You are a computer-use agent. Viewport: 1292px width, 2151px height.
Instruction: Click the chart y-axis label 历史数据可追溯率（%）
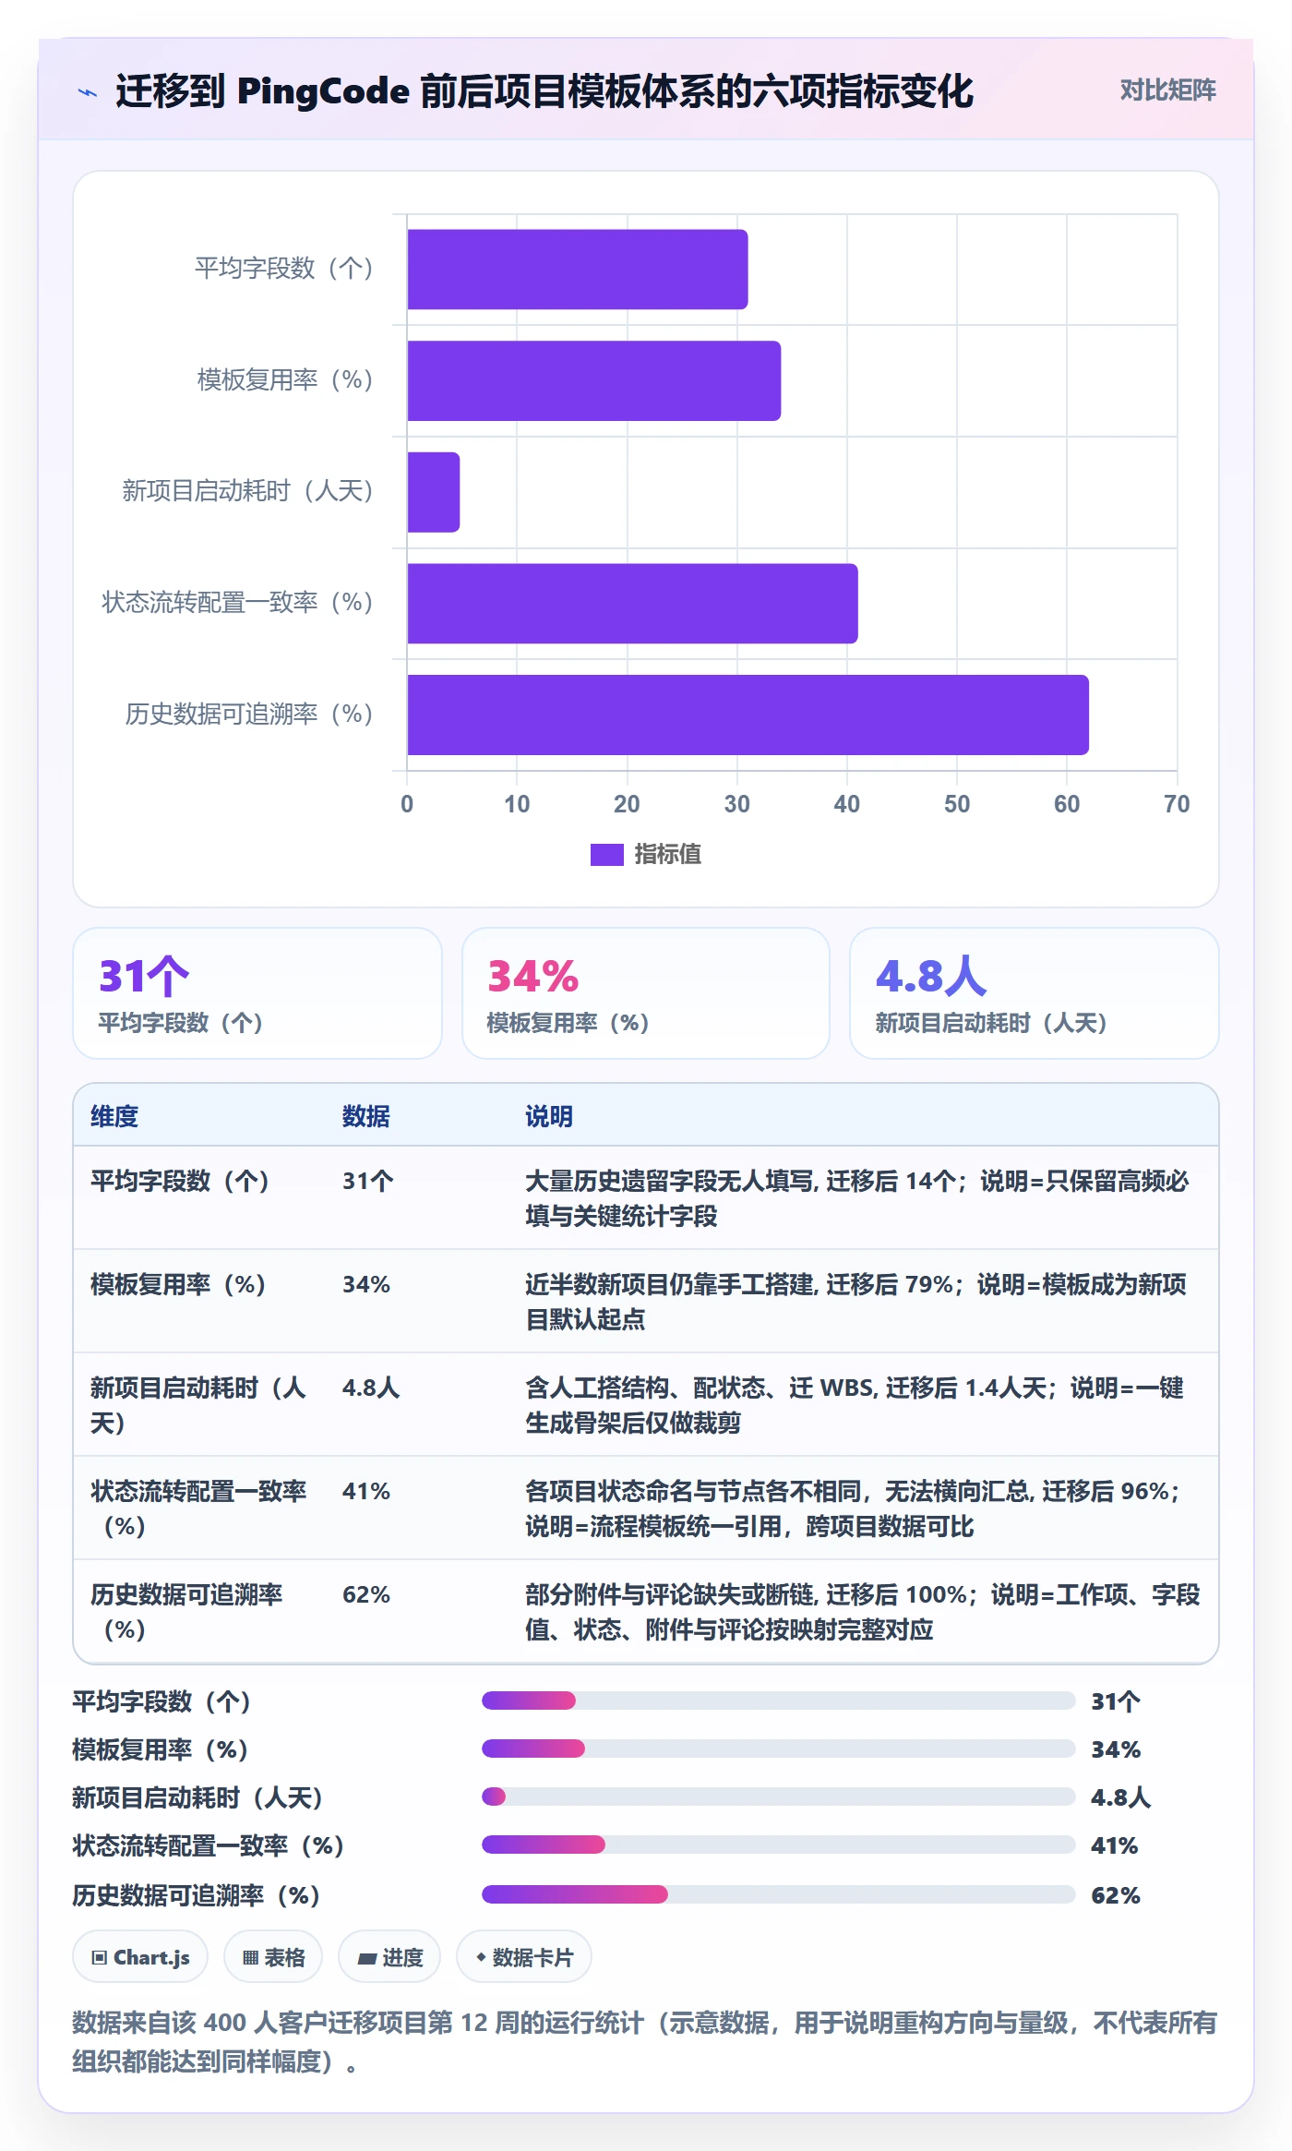[249, 715]
